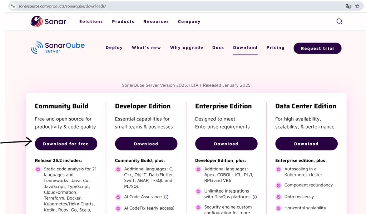
Task: Click Unlimited integrations with DevOps platforms text
Action: [227, 194]
